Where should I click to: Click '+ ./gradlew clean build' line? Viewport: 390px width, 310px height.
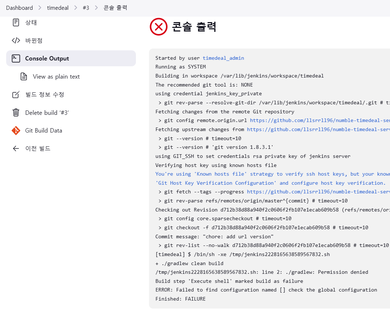[x=189, y=263]
